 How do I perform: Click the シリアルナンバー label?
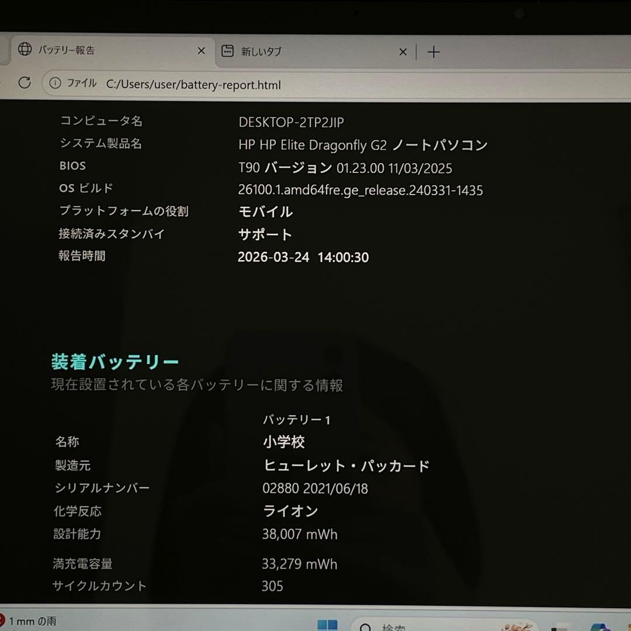102,488
